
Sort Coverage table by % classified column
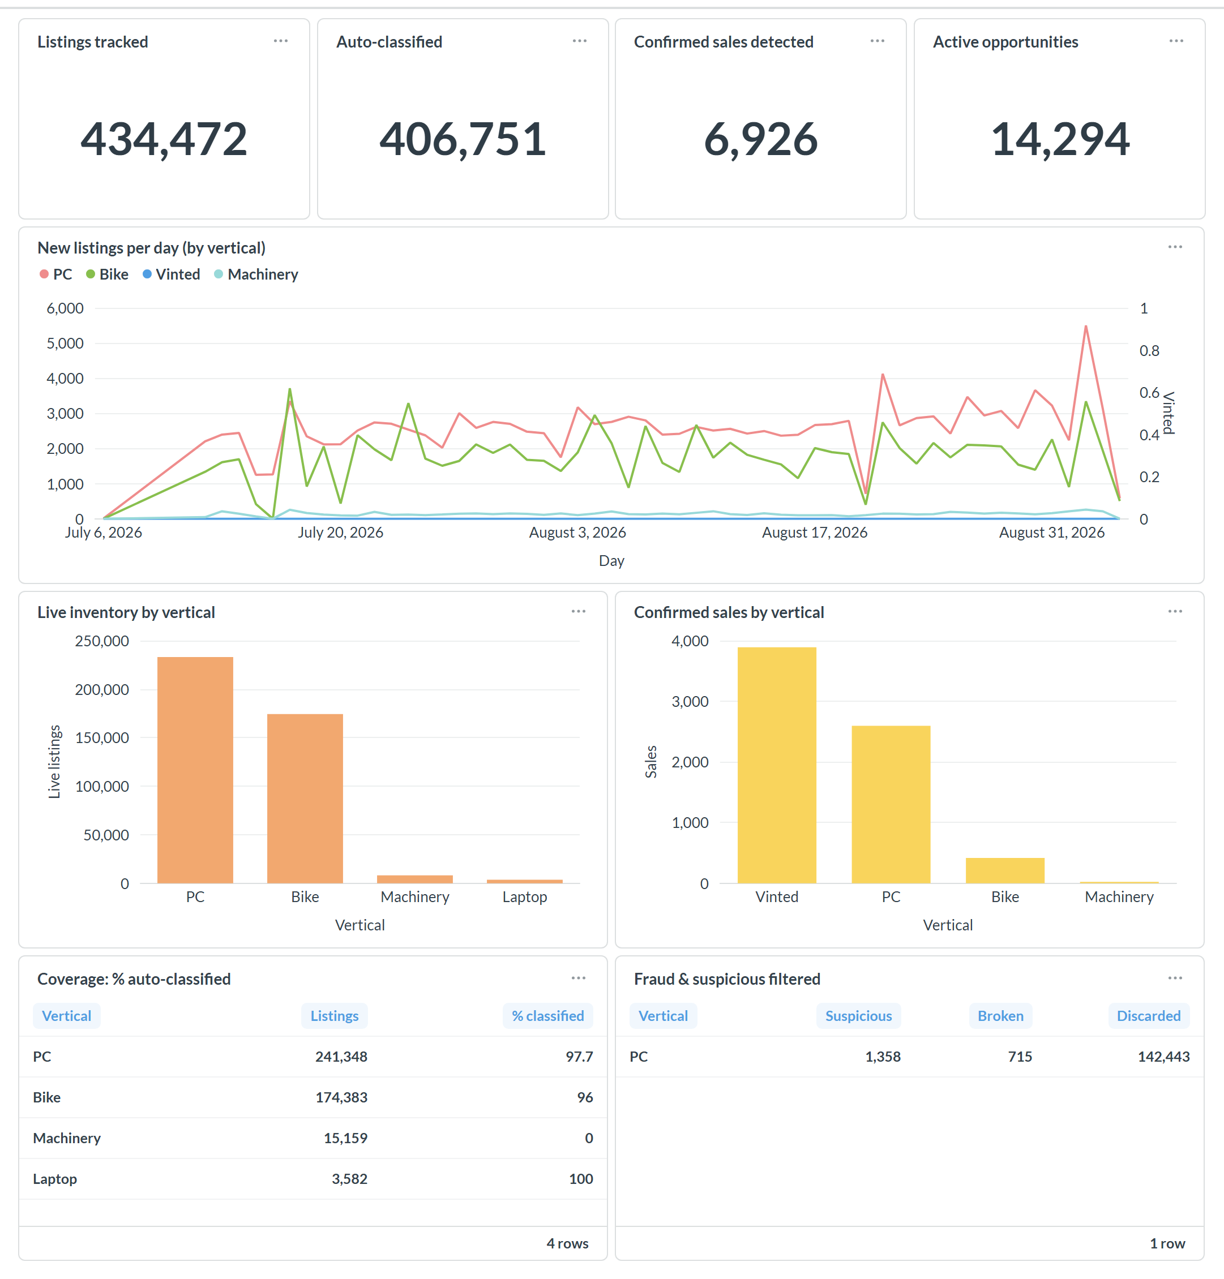547,1016
